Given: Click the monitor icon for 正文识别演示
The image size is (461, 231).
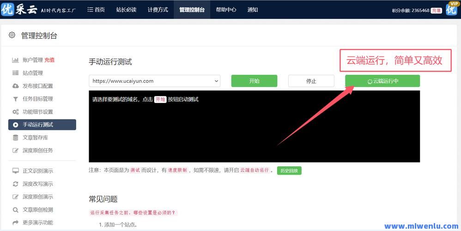Looking at the screenshot, I should [15, 171].
